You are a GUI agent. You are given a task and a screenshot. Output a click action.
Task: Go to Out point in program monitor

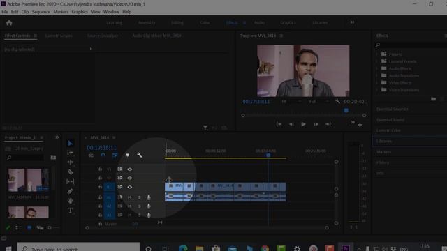click(328, 124)
